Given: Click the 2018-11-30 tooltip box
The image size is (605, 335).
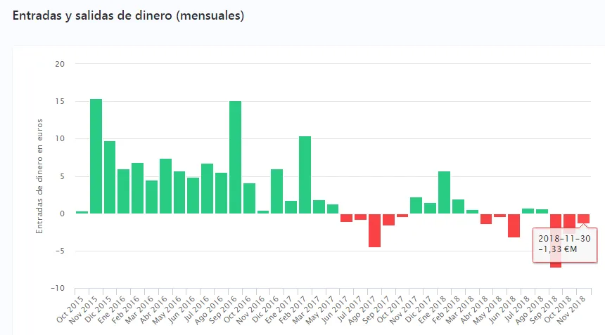Looking at the screenshot, I should [565, 244].
